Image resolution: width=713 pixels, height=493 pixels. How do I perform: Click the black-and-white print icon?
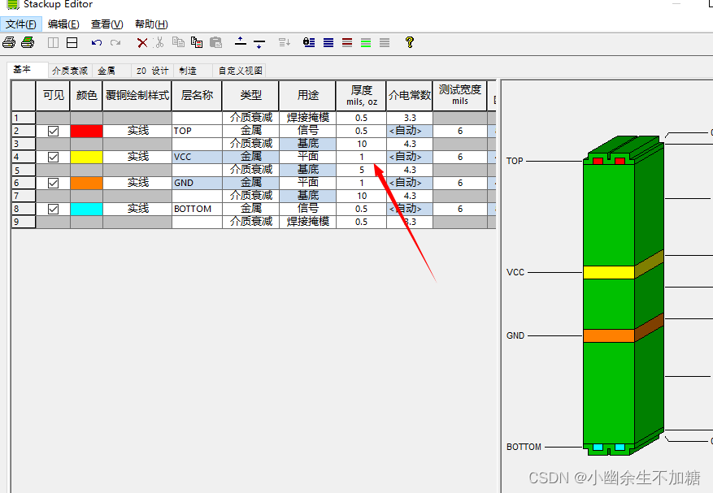pos(9,43)
